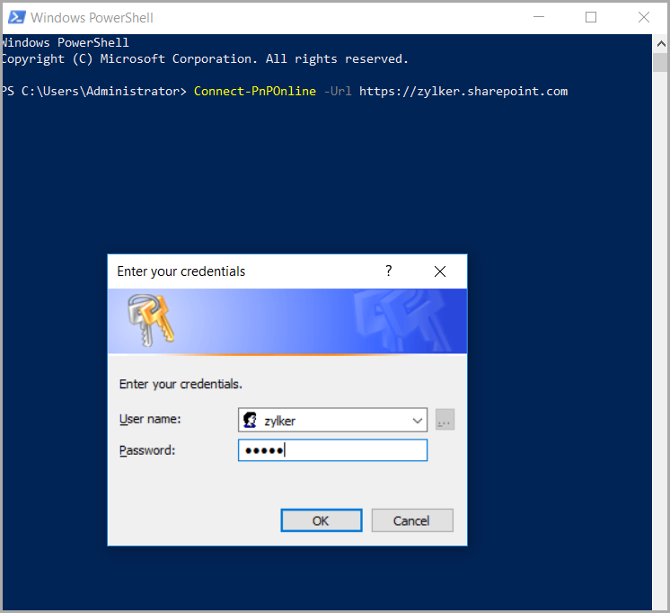This screenshot has height=613, width=670.
Task: Click the help question mark in credentials dialog
Action: tap(388, 271)
